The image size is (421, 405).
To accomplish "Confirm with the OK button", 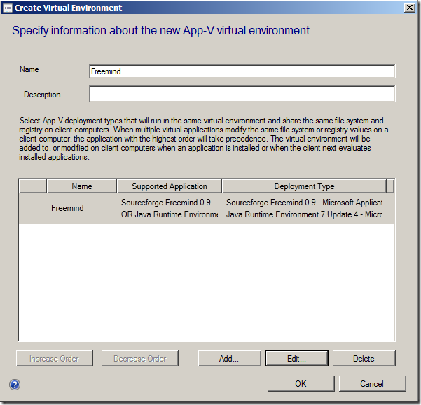I will tap(301, 383).
